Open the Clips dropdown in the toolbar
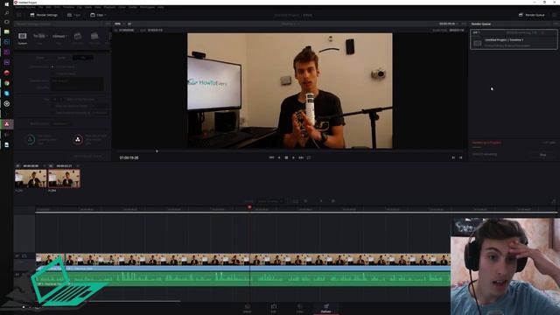 click(97, 15)
